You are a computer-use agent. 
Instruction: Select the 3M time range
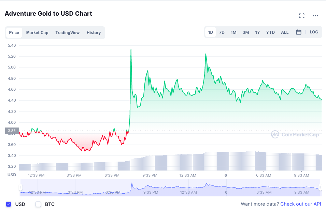pos(246,32)
